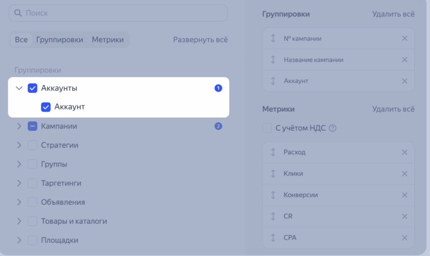Remove the "CPA" metric via X icon

pos(404,238)
